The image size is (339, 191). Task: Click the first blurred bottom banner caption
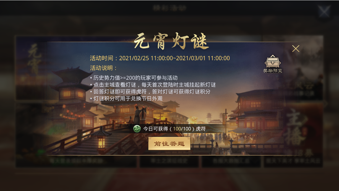pos(76,161)
